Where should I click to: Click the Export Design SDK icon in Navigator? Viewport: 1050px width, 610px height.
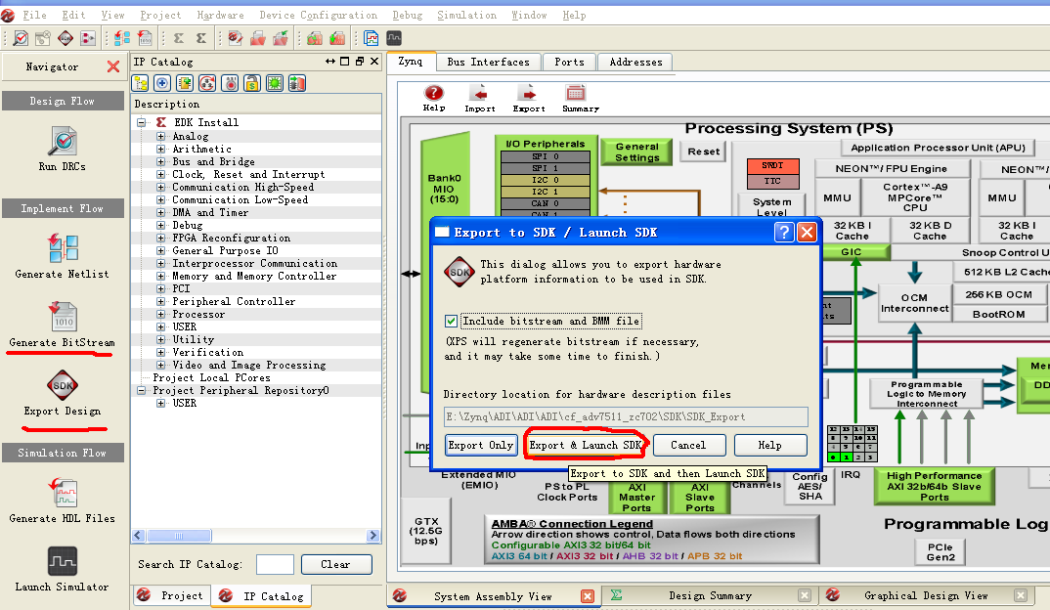(x=63, y=385)
